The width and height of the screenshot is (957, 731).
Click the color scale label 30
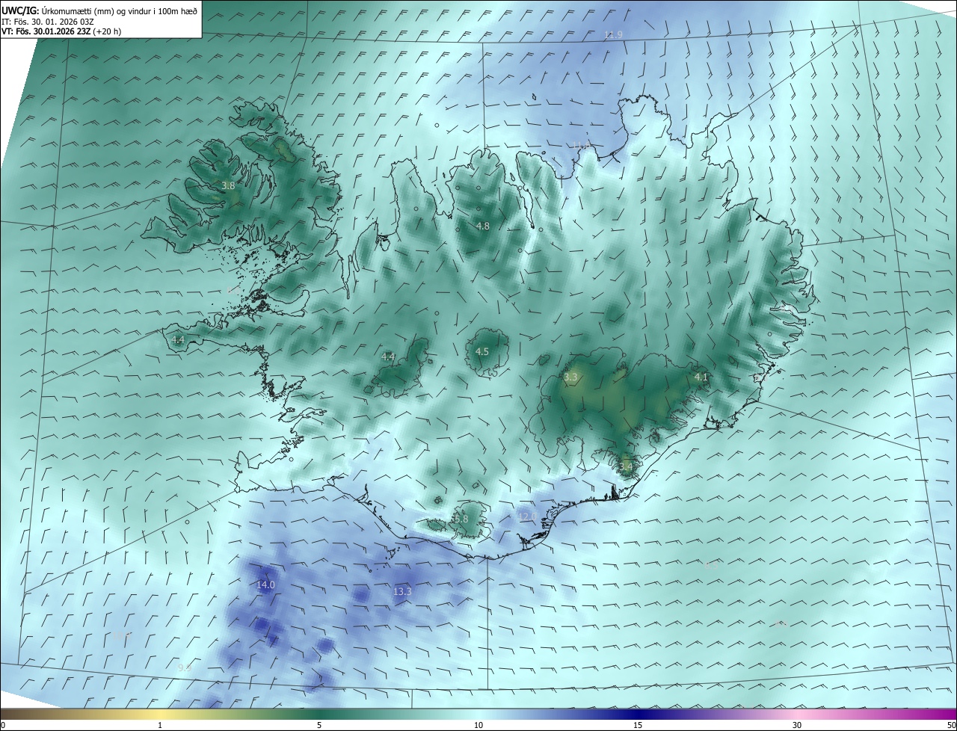coord(797,725)
